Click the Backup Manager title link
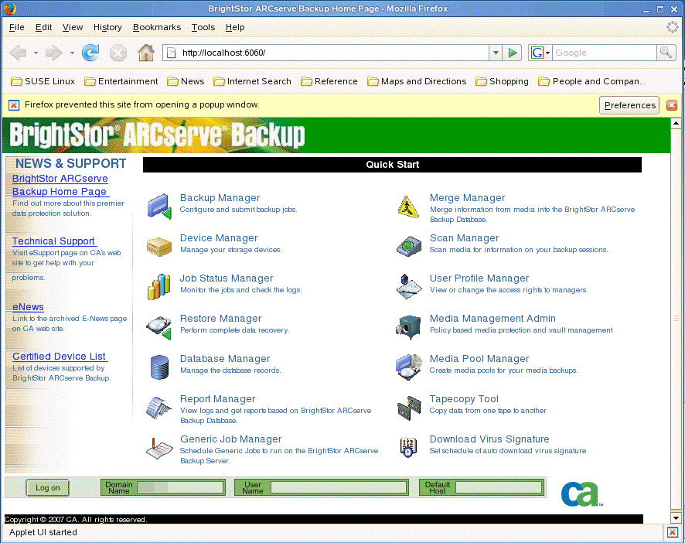685x543 pixels. click(220, 198)
